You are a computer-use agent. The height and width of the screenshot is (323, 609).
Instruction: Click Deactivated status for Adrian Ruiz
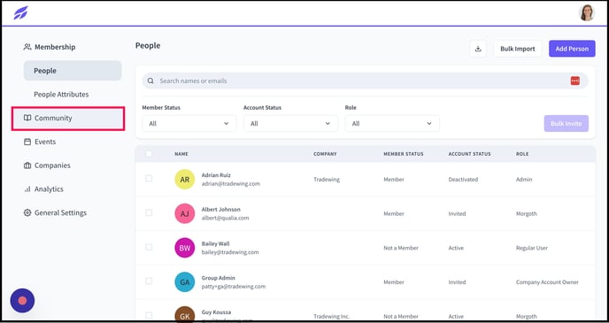pos(463,180)
